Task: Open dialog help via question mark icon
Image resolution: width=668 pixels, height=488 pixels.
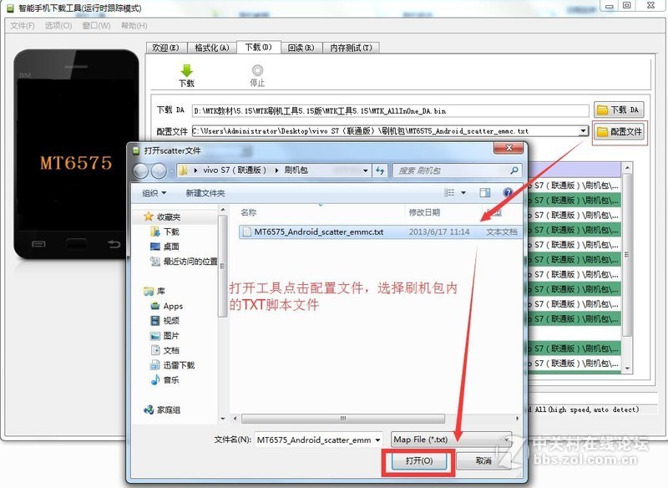Action: pos(507,192)
